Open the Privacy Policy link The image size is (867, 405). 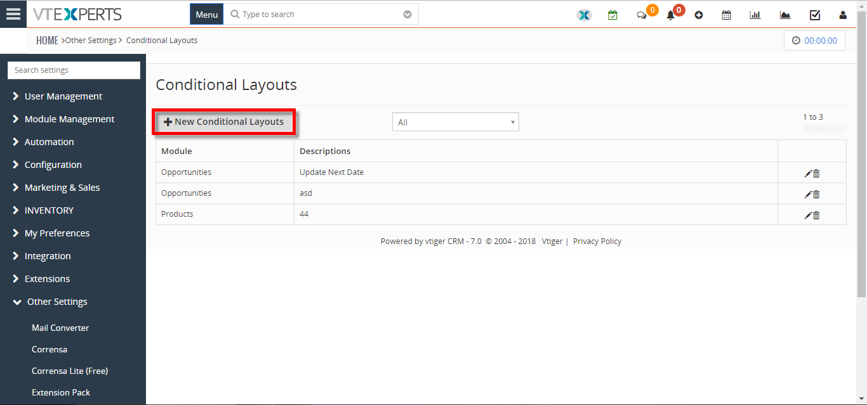pyautogui.click(x=597, y=241)
